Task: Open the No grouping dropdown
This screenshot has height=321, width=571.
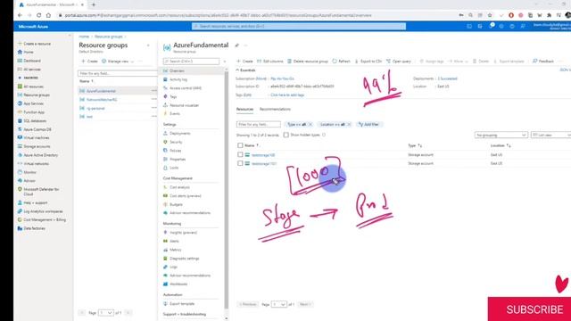Action: pos(501,135)
